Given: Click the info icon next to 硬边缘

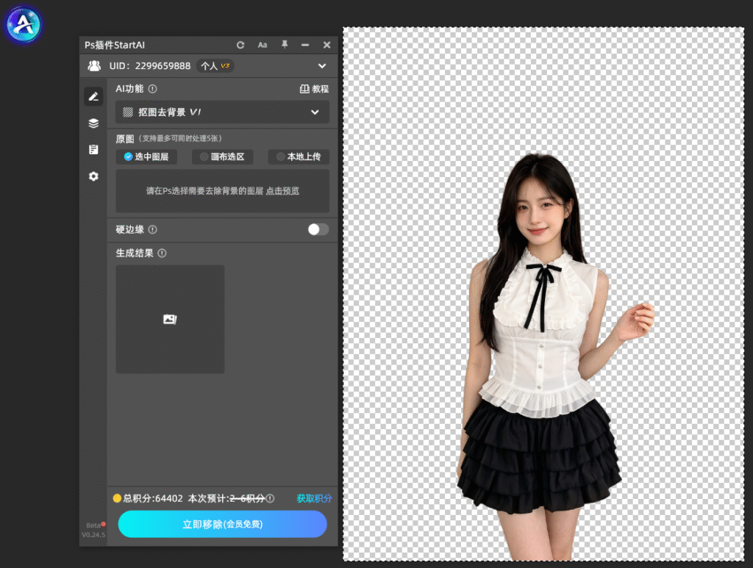Looking at the screenshot, I should pyautogui.click(x=153, y=230).
